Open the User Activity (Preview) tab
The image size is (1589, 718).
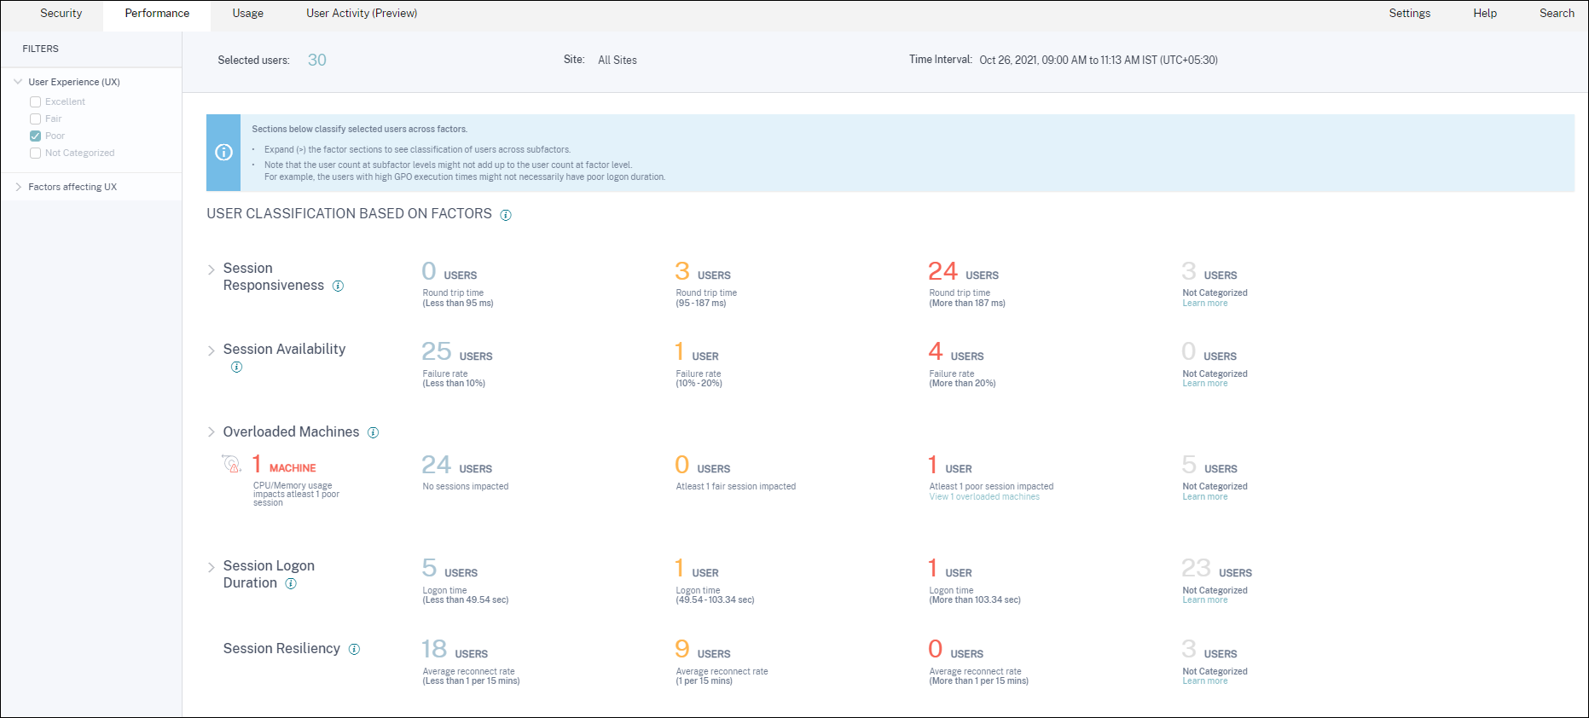click(x=362, y=14)
